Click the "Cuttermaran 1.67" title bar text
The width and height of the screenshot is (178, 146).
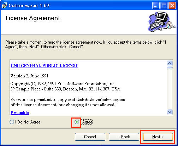tap(29, 6)
